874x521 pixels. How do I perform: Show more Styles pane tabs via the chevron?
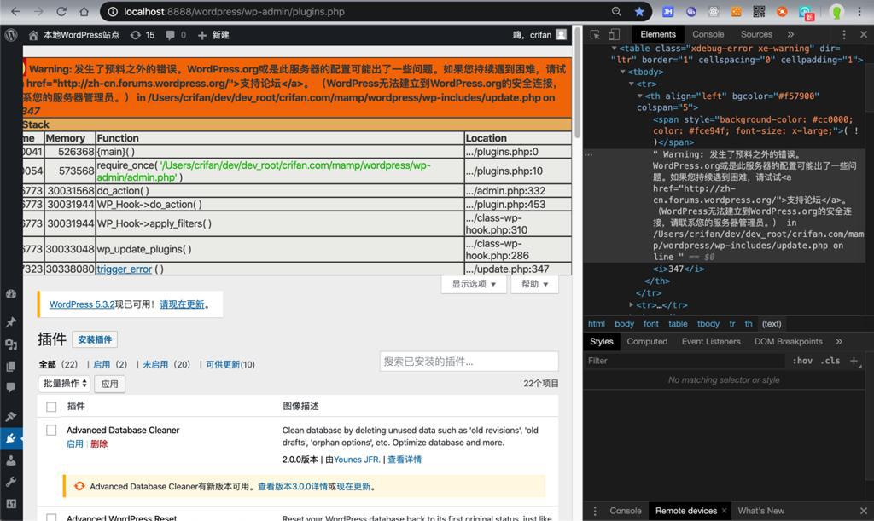coord(839,341)
